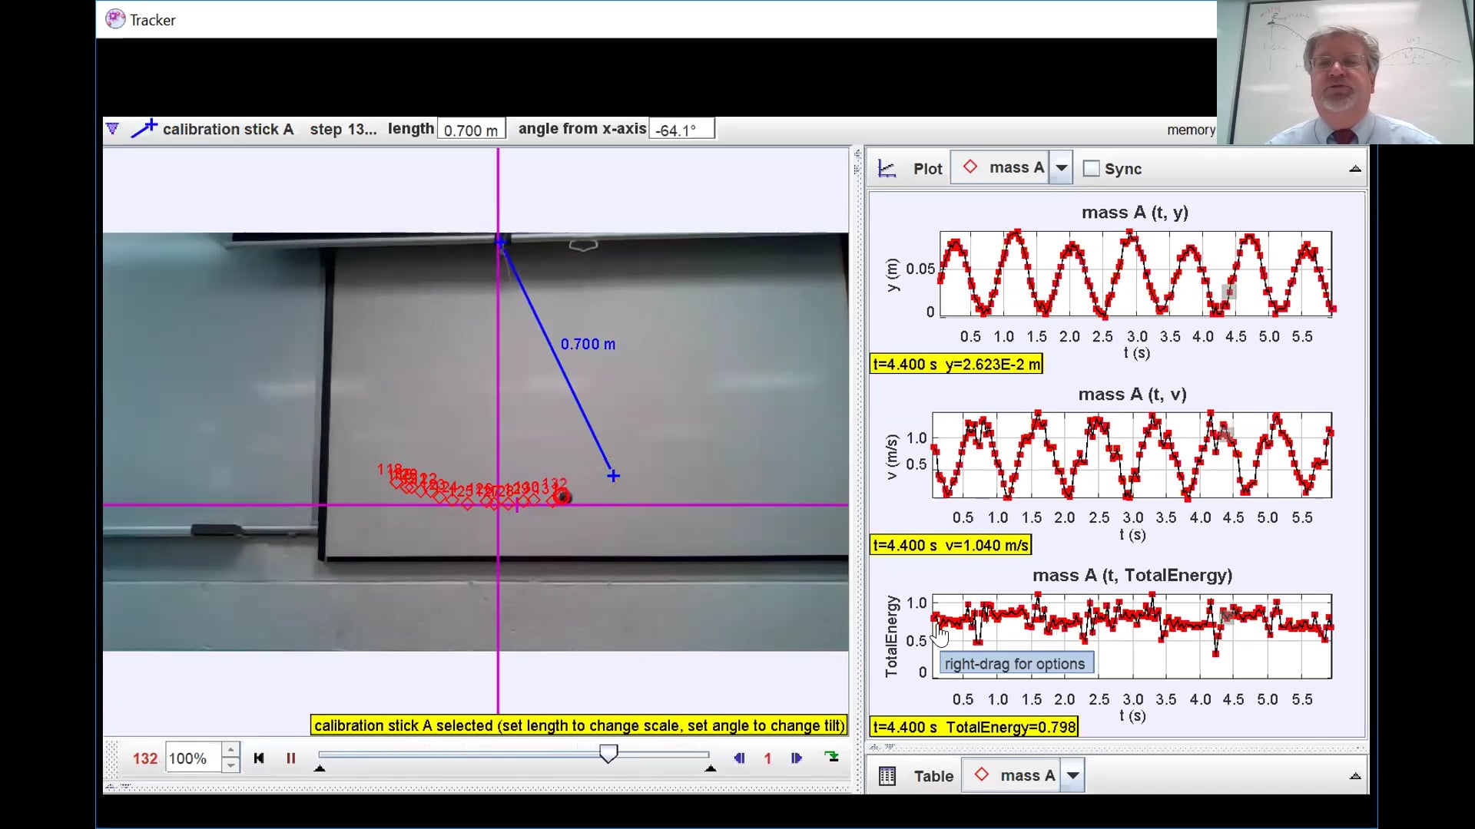Edit the calibration length field 0.700 m
Screen dimensions: 1475x829
pos(470,130)
